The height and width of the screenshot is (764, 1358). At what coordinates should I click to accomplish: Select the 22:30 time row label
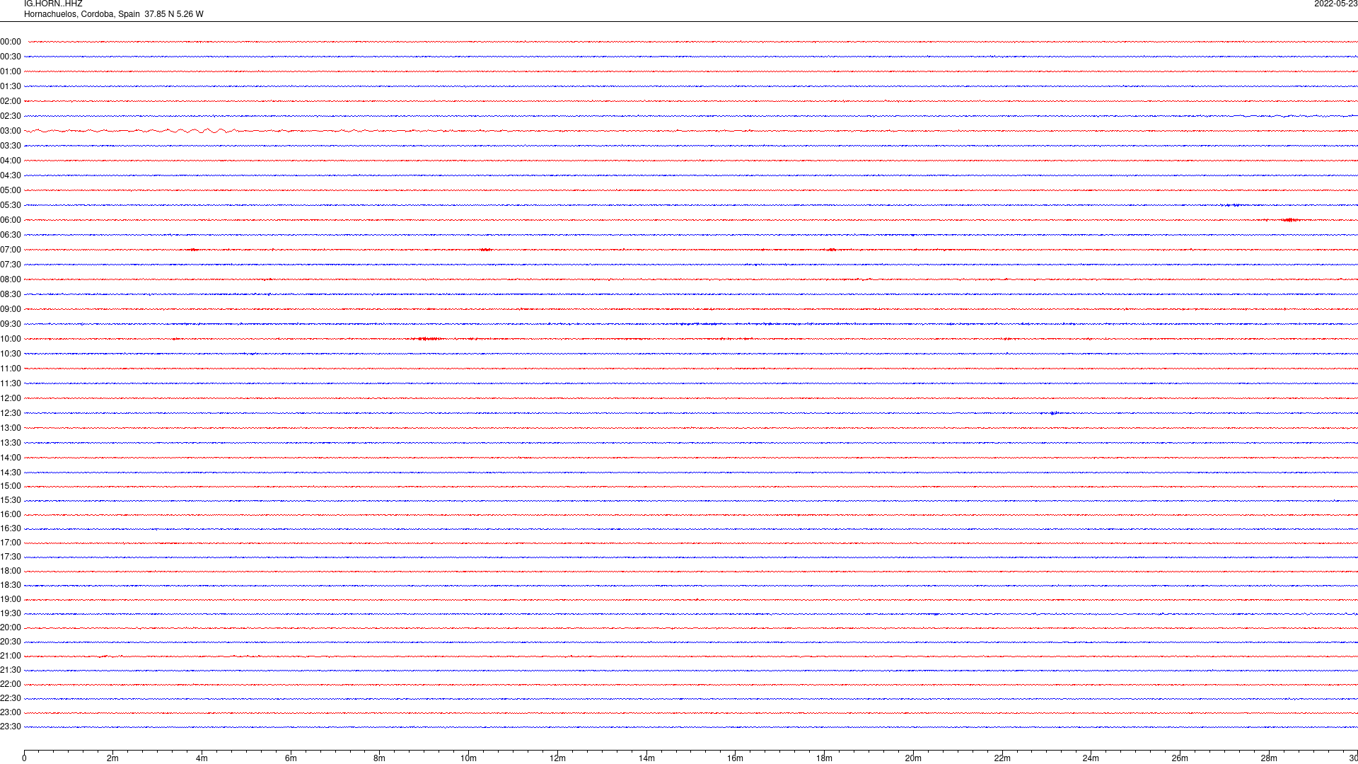pos(11,698)
